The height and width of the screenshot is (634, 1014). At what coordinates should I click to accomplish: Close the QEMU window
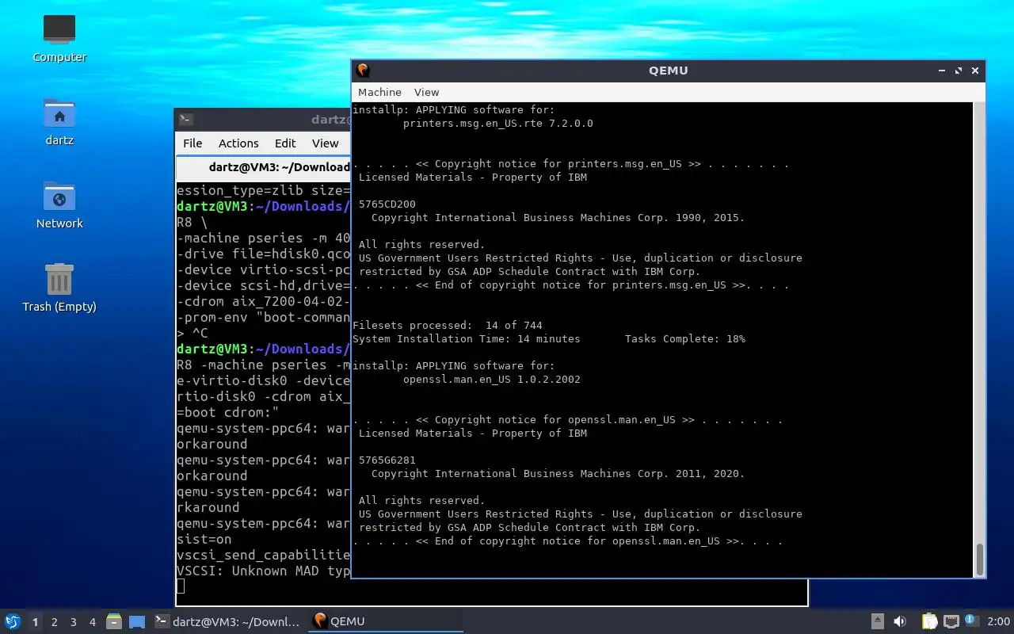coord(975,71)
